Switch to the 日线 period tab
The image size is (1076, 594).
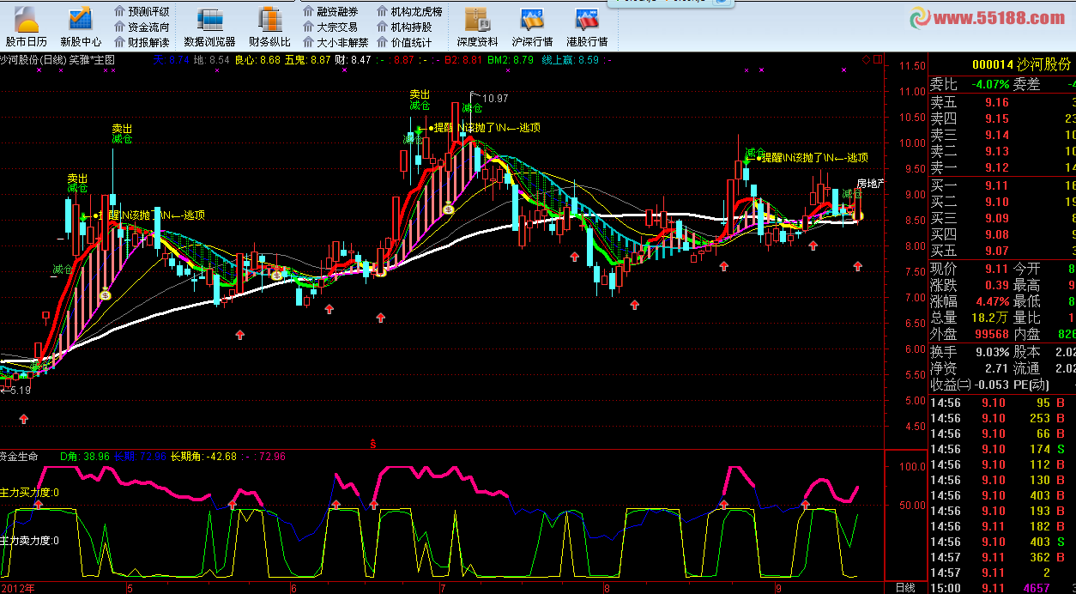click(x=905, y=588)
